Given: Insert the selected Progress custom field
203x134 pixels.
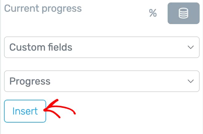Looking at the screenshot, I should tap(25, 111).
